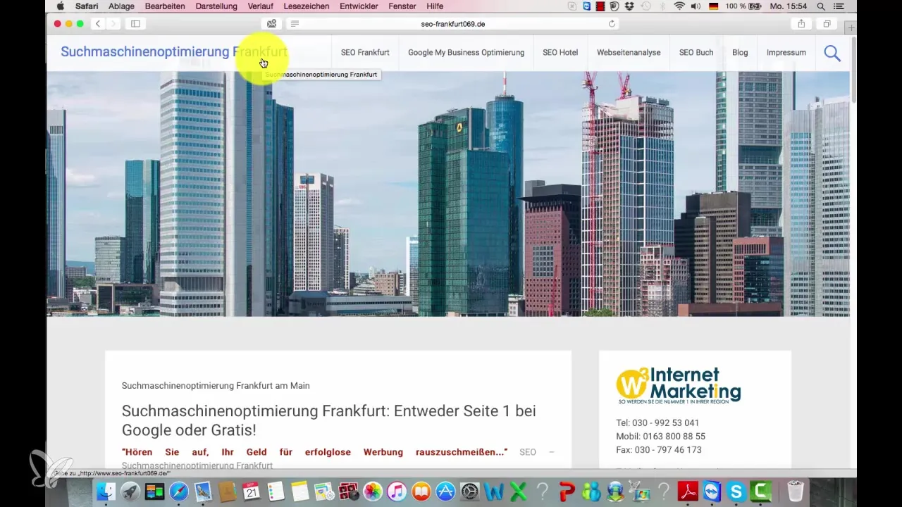902x507 pixels.
Task: Open the Ablage menu
Action: point(122,6)
